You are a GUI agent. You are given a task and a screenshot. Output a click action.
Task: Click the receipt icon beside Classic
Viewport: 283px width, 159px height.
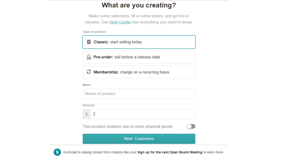coord(89,42)
